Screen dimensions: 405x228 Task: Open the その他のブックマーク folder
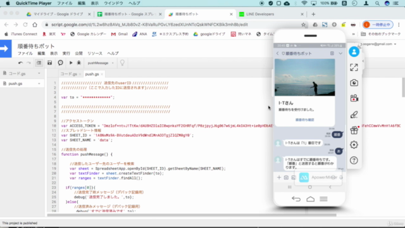click(x=381, y=34)
